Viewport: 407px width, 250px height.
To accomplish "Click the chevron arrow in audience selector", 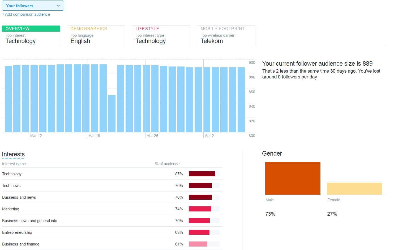I will point(58,6).
